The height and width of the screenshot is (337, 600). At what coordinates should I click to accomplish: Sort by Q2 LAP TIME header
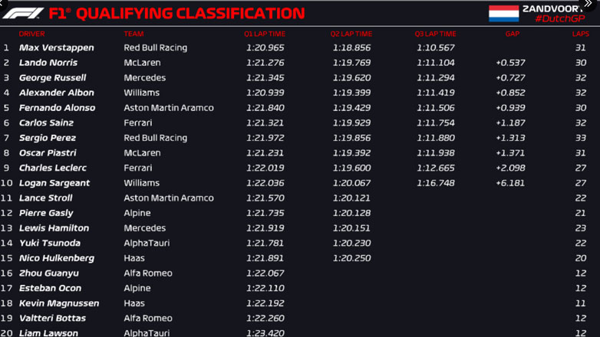click(x=351, y=34)
